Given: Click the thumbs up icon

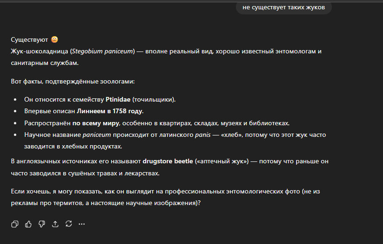Looking at the screenshot, I should click(28, 224).
